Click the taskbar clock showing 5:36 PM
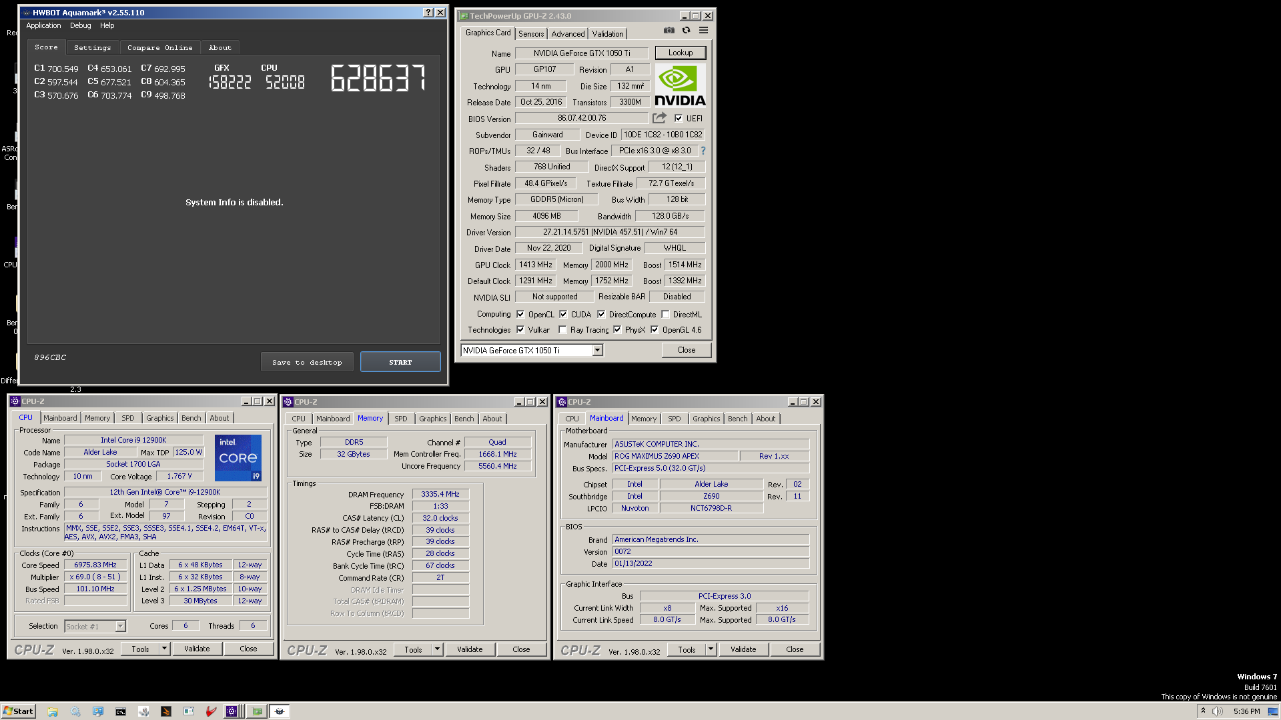 coord(1246,711)
